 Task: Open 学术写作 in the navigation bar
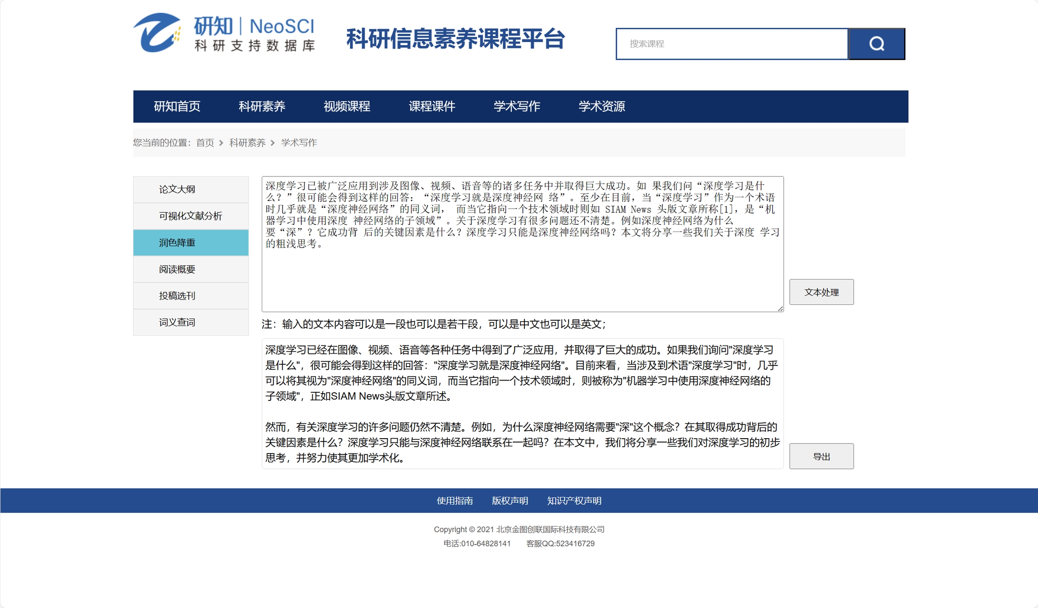pos(517,106)
